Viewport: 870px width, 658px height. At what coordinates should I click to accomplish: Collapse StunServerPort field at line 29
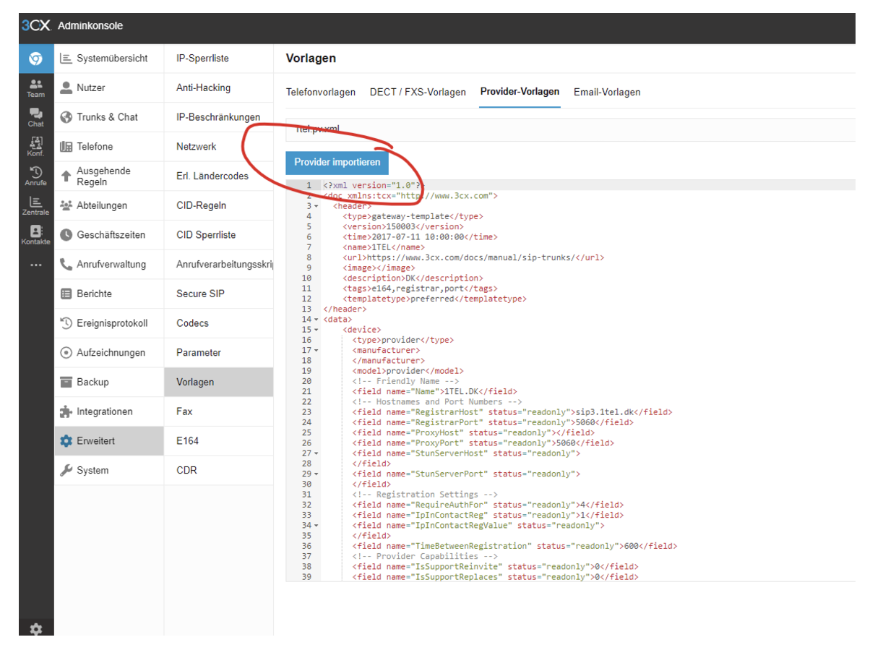[x=316, y=474]
